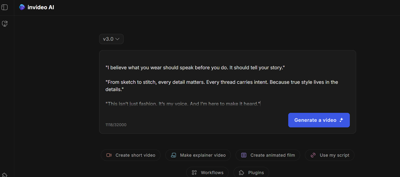
Task: Toggle the sidebar panel icon
Action: 5,7
